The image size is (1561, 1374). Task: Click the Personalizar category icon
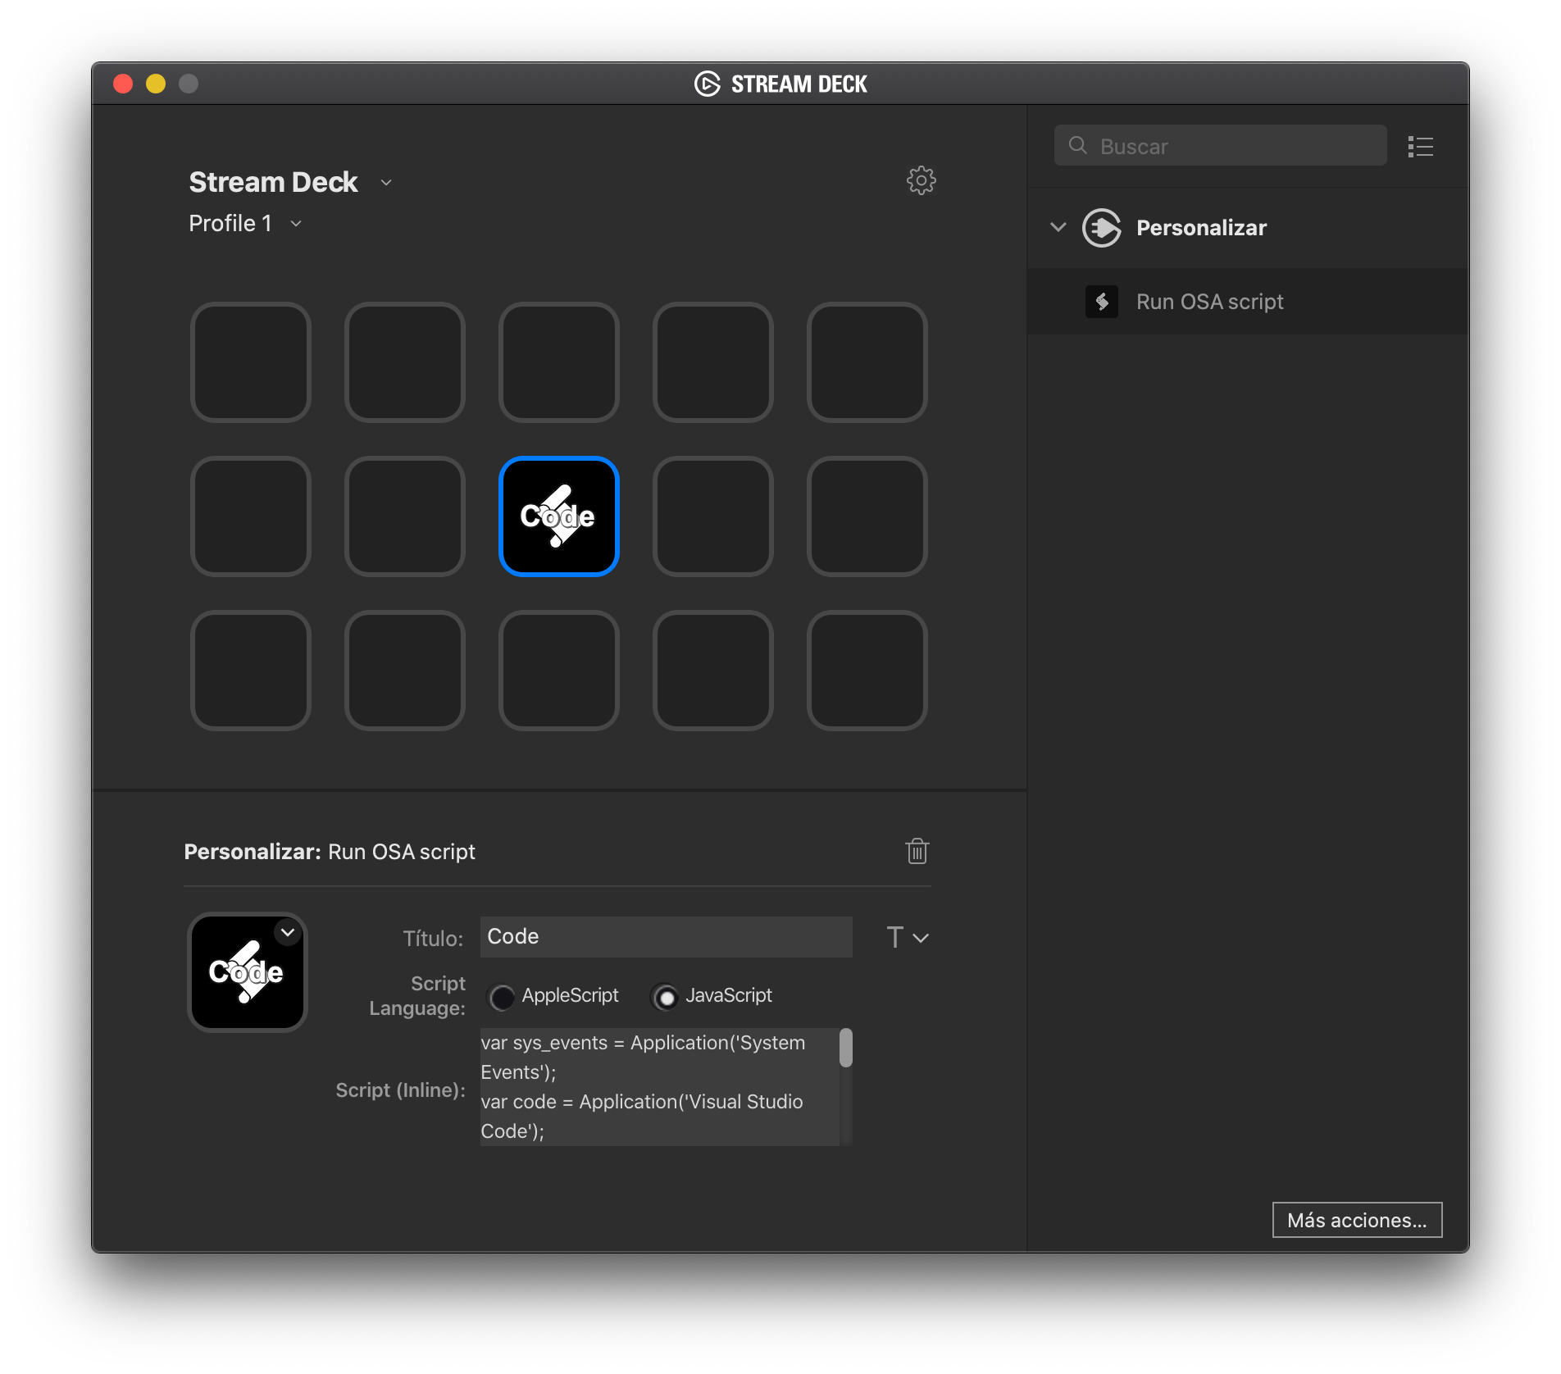click(x=1101, y=228)
